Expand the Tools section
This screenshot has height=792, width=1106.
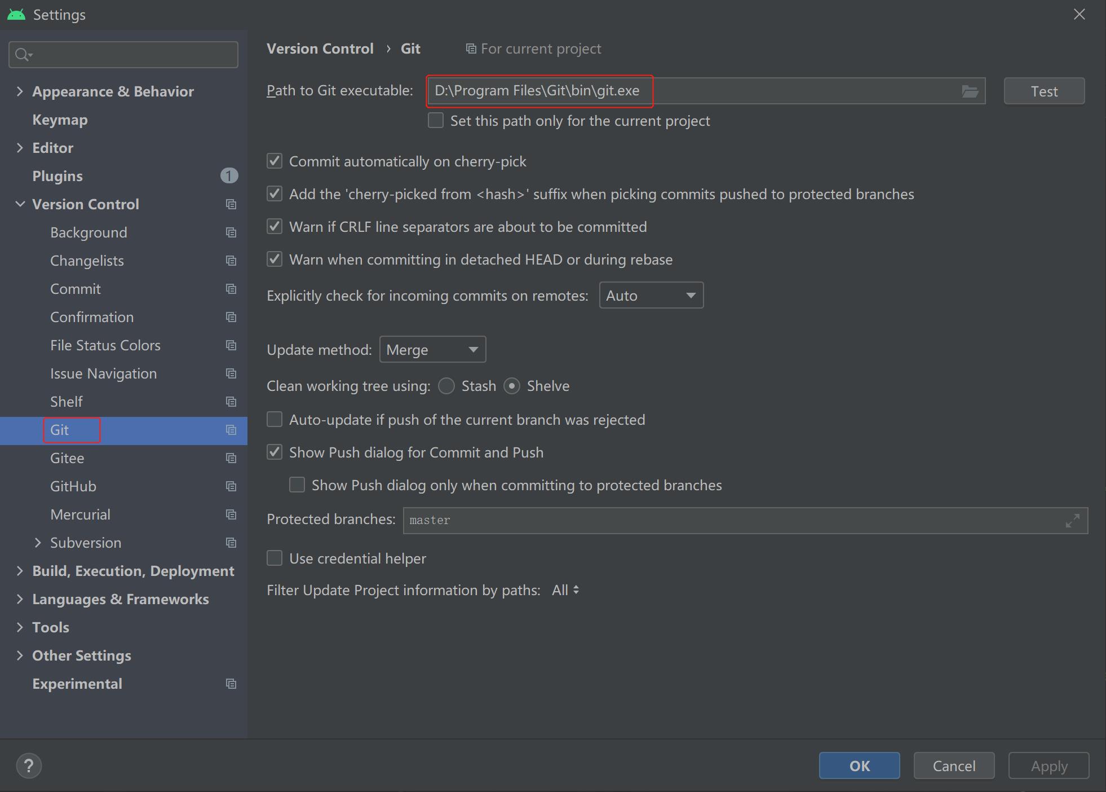(20, 627)
